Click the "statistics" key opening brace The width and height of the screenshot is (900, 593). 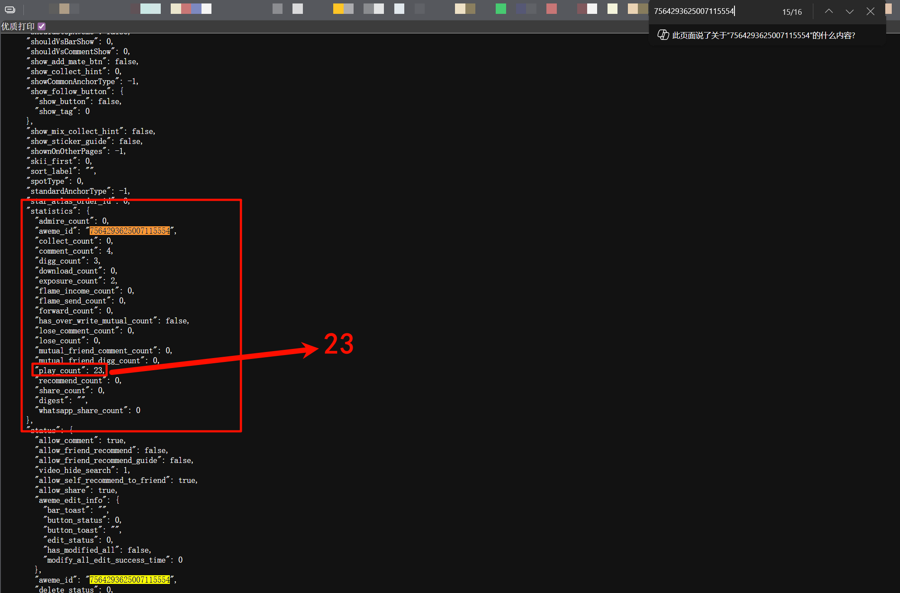pyautogui.click(x=88, y=211)
